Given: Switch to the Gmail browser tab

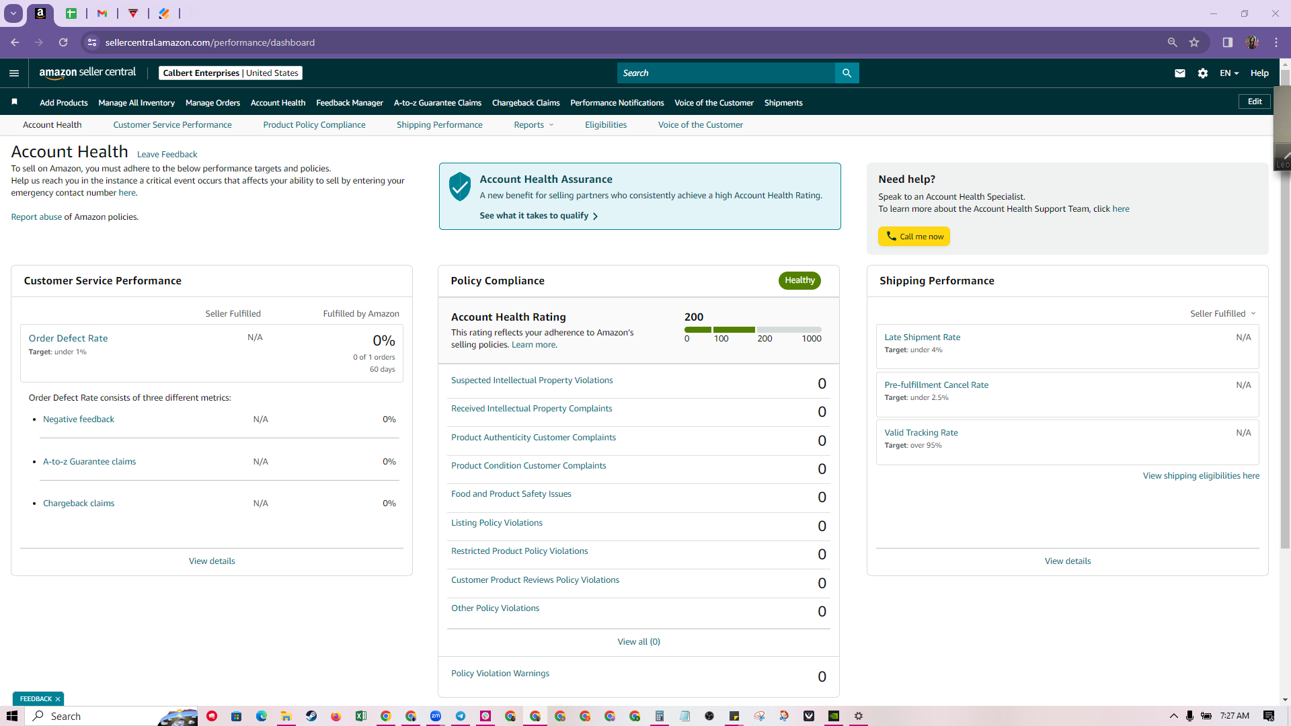Looking at the screenshot, I should coord(102,13).
